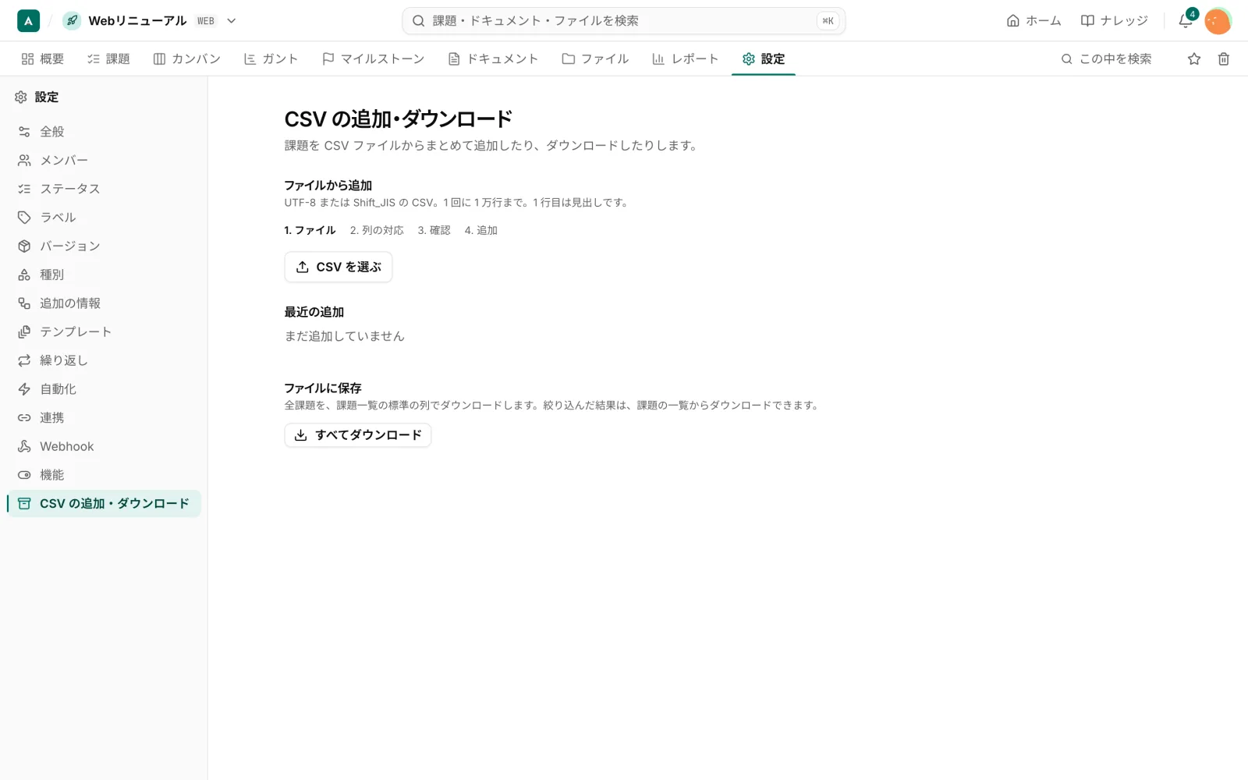This screenshot has width=1248, height=780.
Task: Click the CSV を選ぶ upload button
Action: tap(339, 267)
